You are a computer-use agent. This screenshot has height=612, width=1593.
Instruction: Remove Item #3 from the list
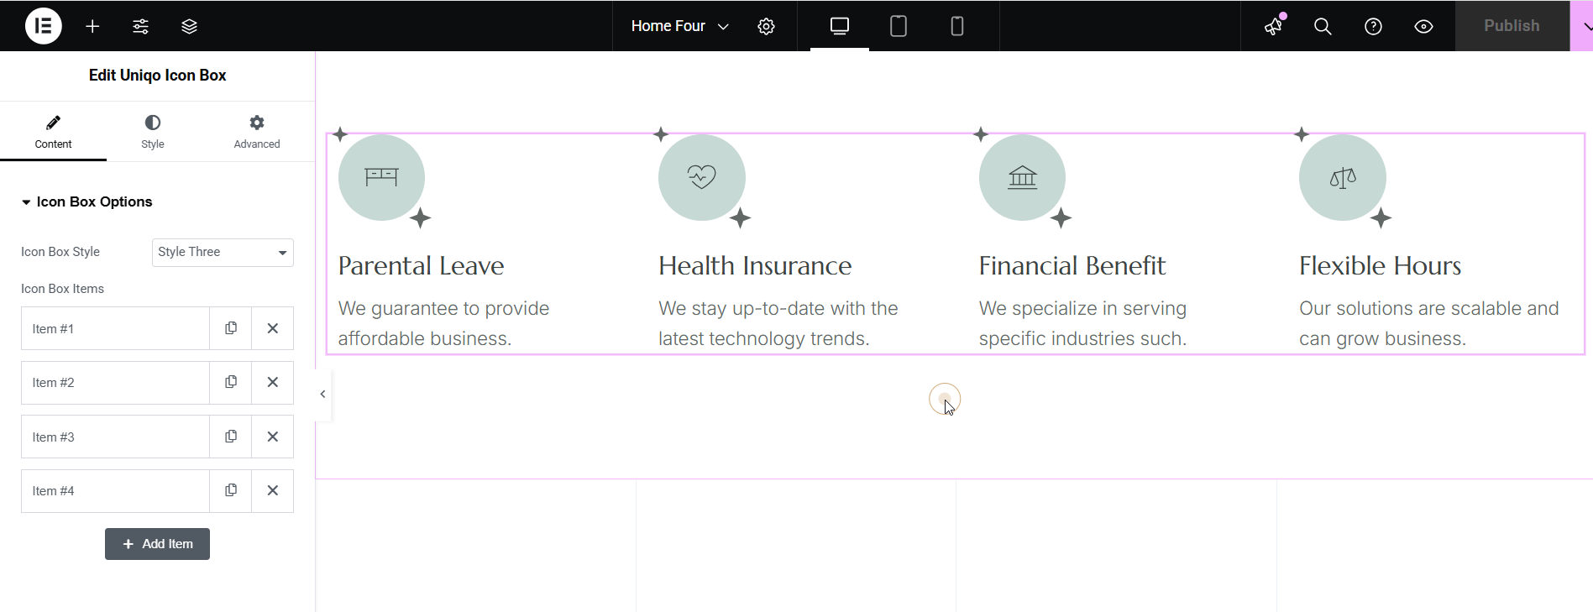272,437
